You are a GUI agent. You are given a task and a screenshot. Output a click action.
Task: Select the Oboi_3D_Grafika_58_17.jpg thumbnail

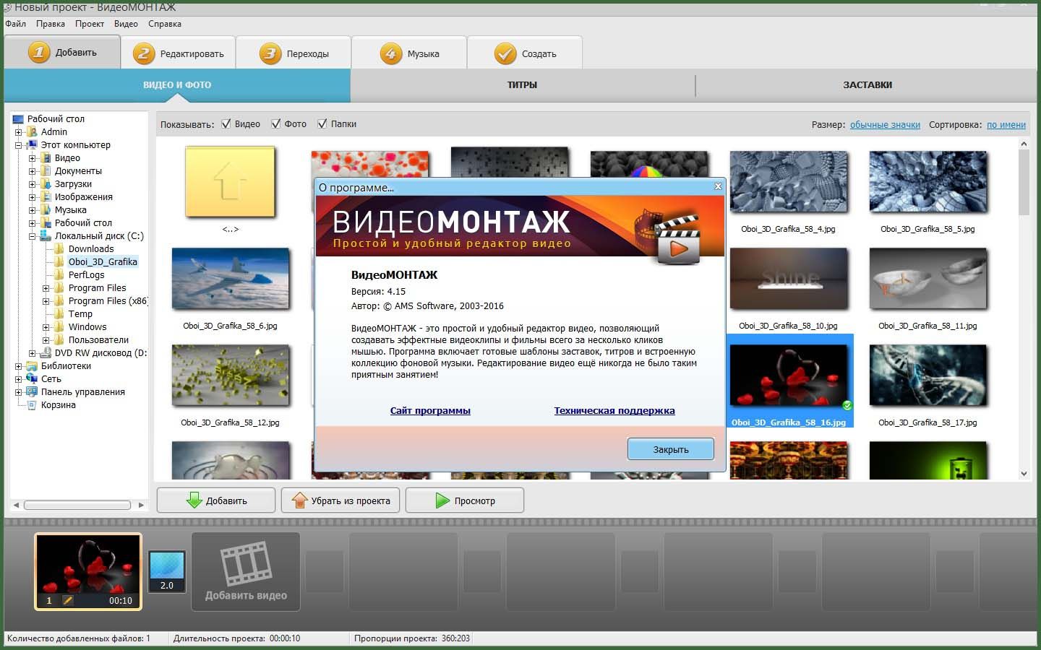tap(928, 376)
